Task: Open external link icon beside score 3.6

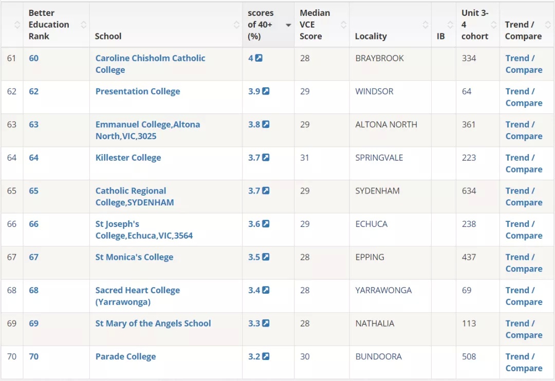Action: [266, 224]
